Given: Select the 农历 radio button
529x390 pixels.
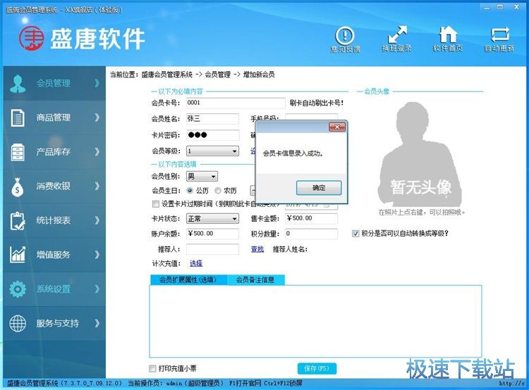Looking at the screenshot, I should pyautogui.click(x=218, y=191).
